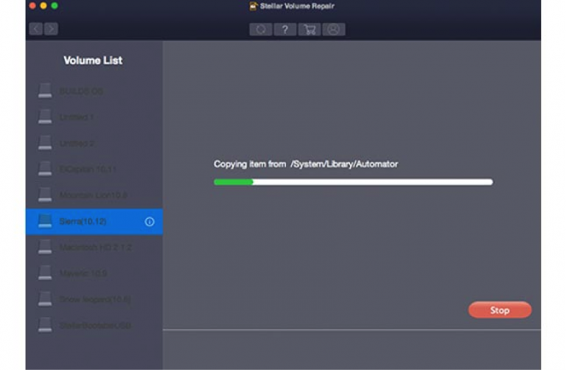Click the drive icon beside Sierra(10.12)
The height and width of the screenshot is (370, 566).
pos(45,221)
